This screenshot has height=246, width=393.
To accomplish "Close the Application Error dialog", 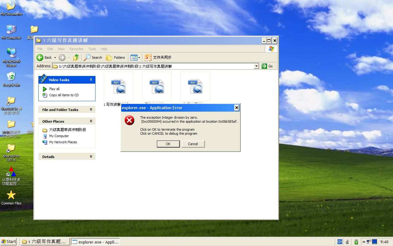I will click(x=236, y=108).
